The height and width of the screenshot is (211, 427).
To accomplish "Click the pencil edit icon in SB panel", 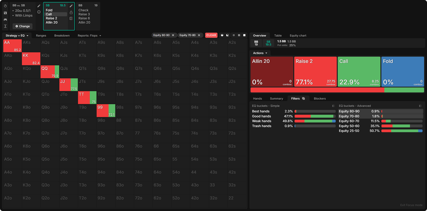I will tap(71, 6).
